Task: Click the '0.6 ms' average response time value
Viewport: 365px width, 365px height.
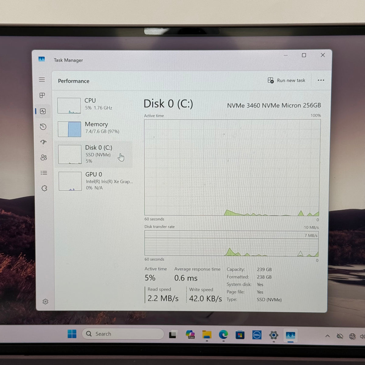Action: click(x=186, y=278)
